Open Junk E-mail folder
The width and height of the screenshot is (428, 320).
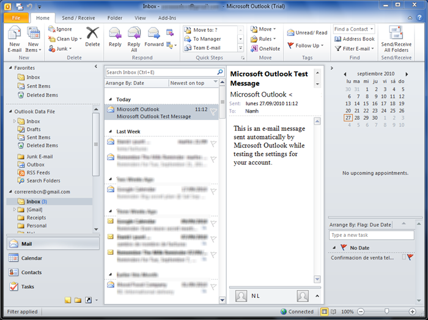click(40, 157)
